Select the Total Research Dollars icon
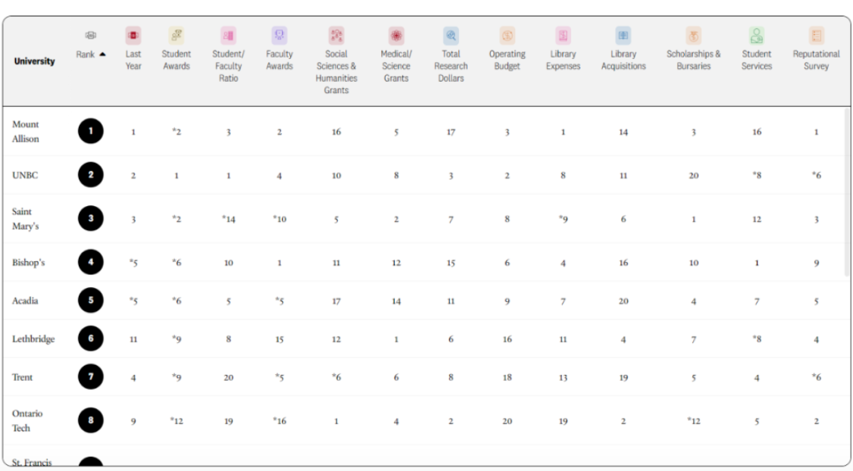Viewport: 853px width, 471px height. click(x=451, y=35)
